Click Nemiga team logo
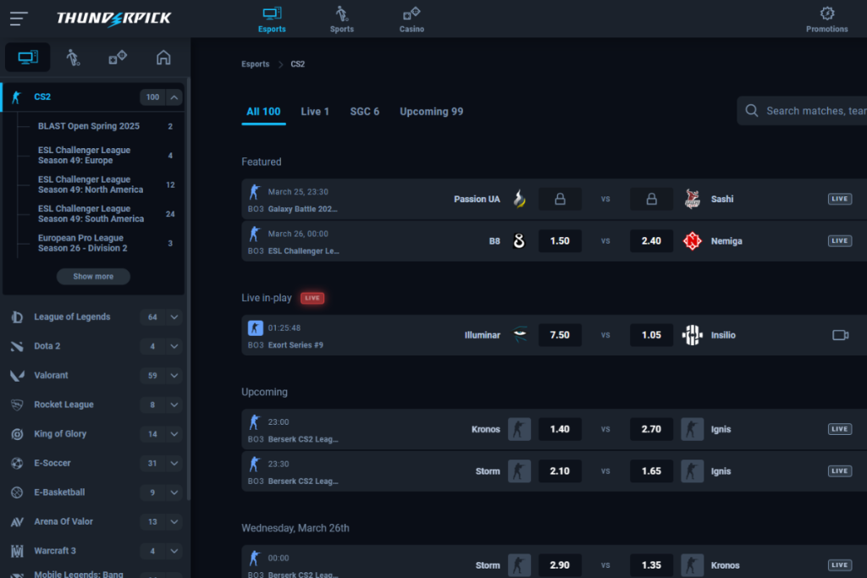 point(692,241)
